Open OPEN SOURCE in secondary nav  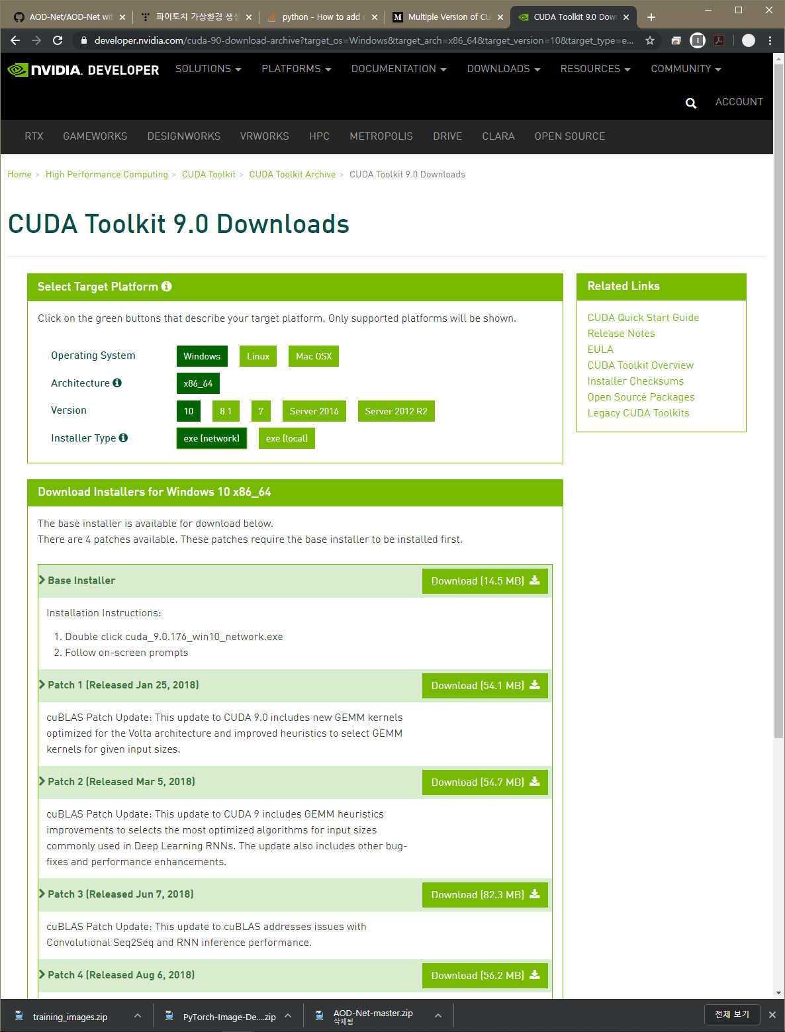point(569,136)
